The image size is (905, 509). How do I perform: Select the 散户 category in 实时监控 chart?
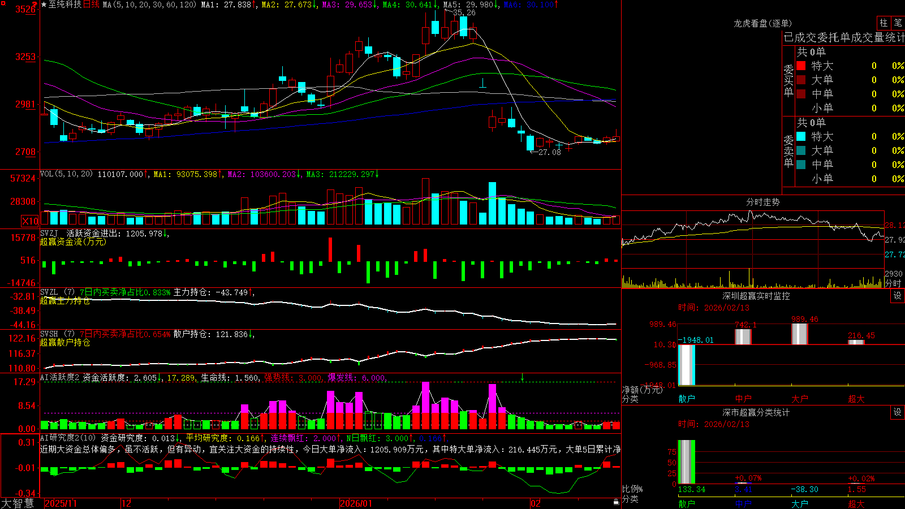pos(687,399)
